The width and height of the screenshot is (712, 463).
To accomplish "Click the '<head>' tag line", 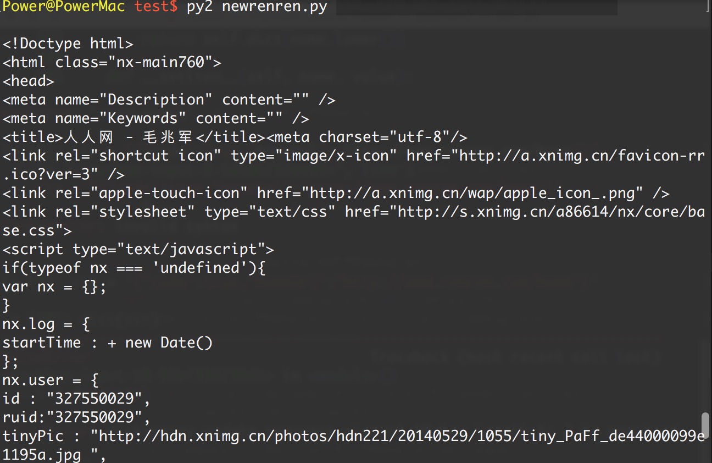I will point(28,81).
